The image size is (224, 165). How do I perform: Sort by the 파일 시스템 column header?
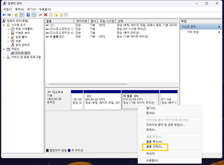click(106, 21)
